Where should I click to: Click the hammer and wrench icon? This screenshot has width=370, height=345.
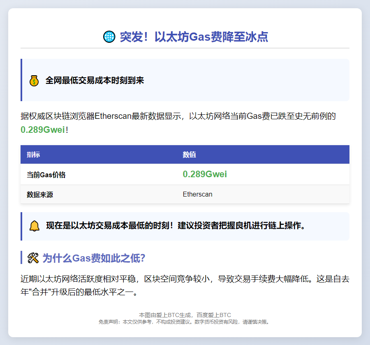33,258
